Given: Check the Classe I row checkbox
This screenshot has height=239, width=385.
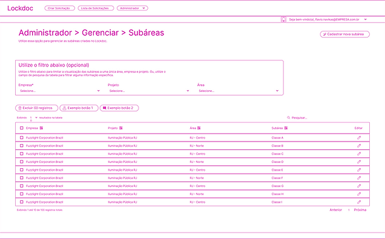Looking at the screenshot, I should click(x=22, y=202).
